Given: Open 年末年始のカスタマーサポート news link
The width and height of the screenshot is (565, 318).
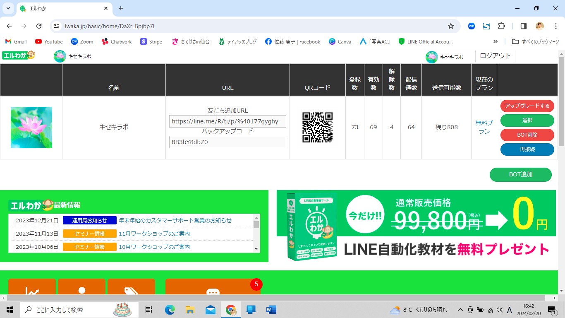Looking at the screenshot, I should tap(175, 220).
